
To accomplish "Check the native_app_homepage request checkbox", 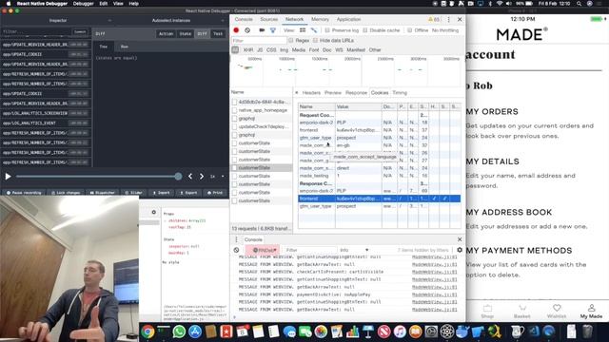I will click(x=234, y=110).
